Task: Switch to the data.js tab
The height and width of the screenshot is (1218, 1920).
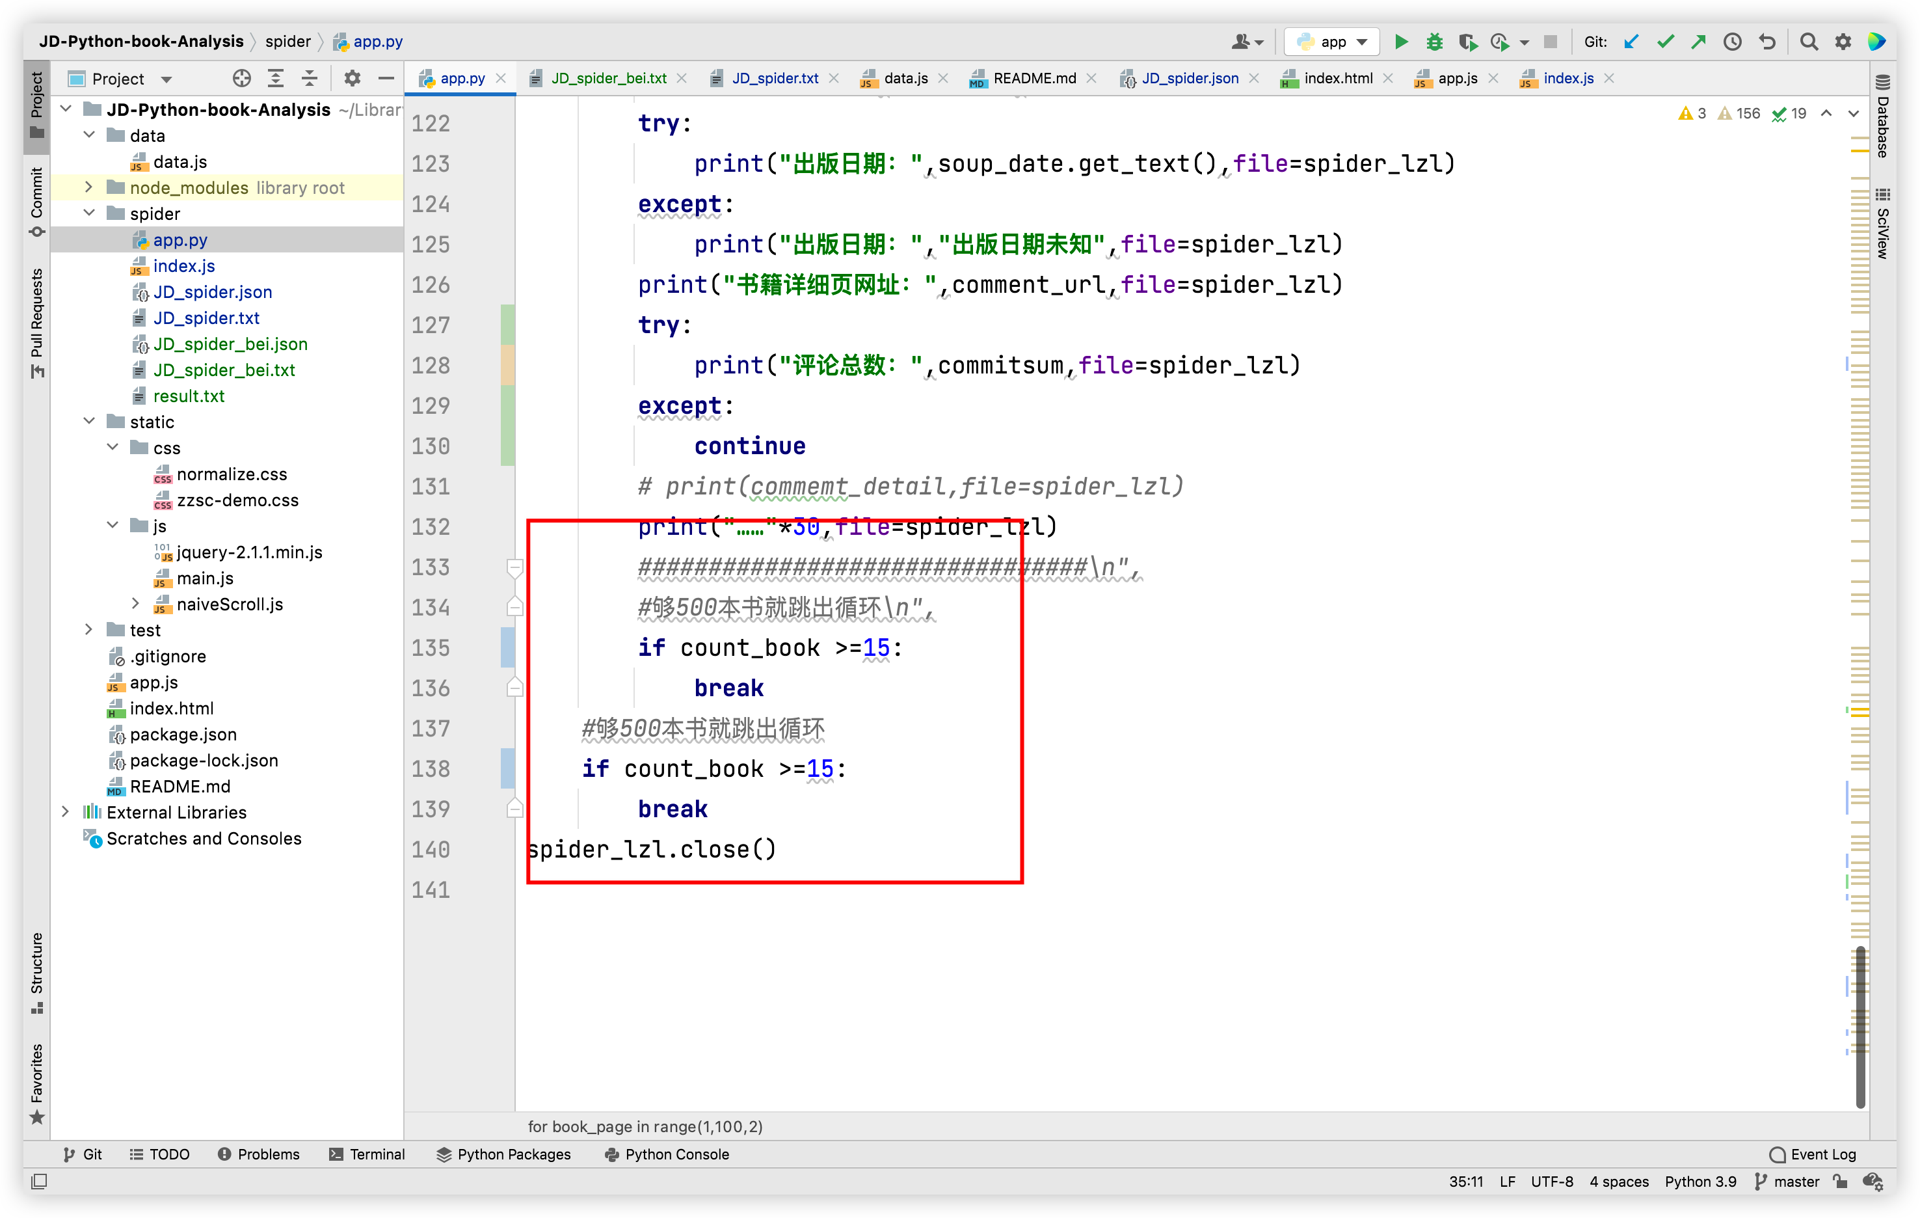Action: click(905, 78)
